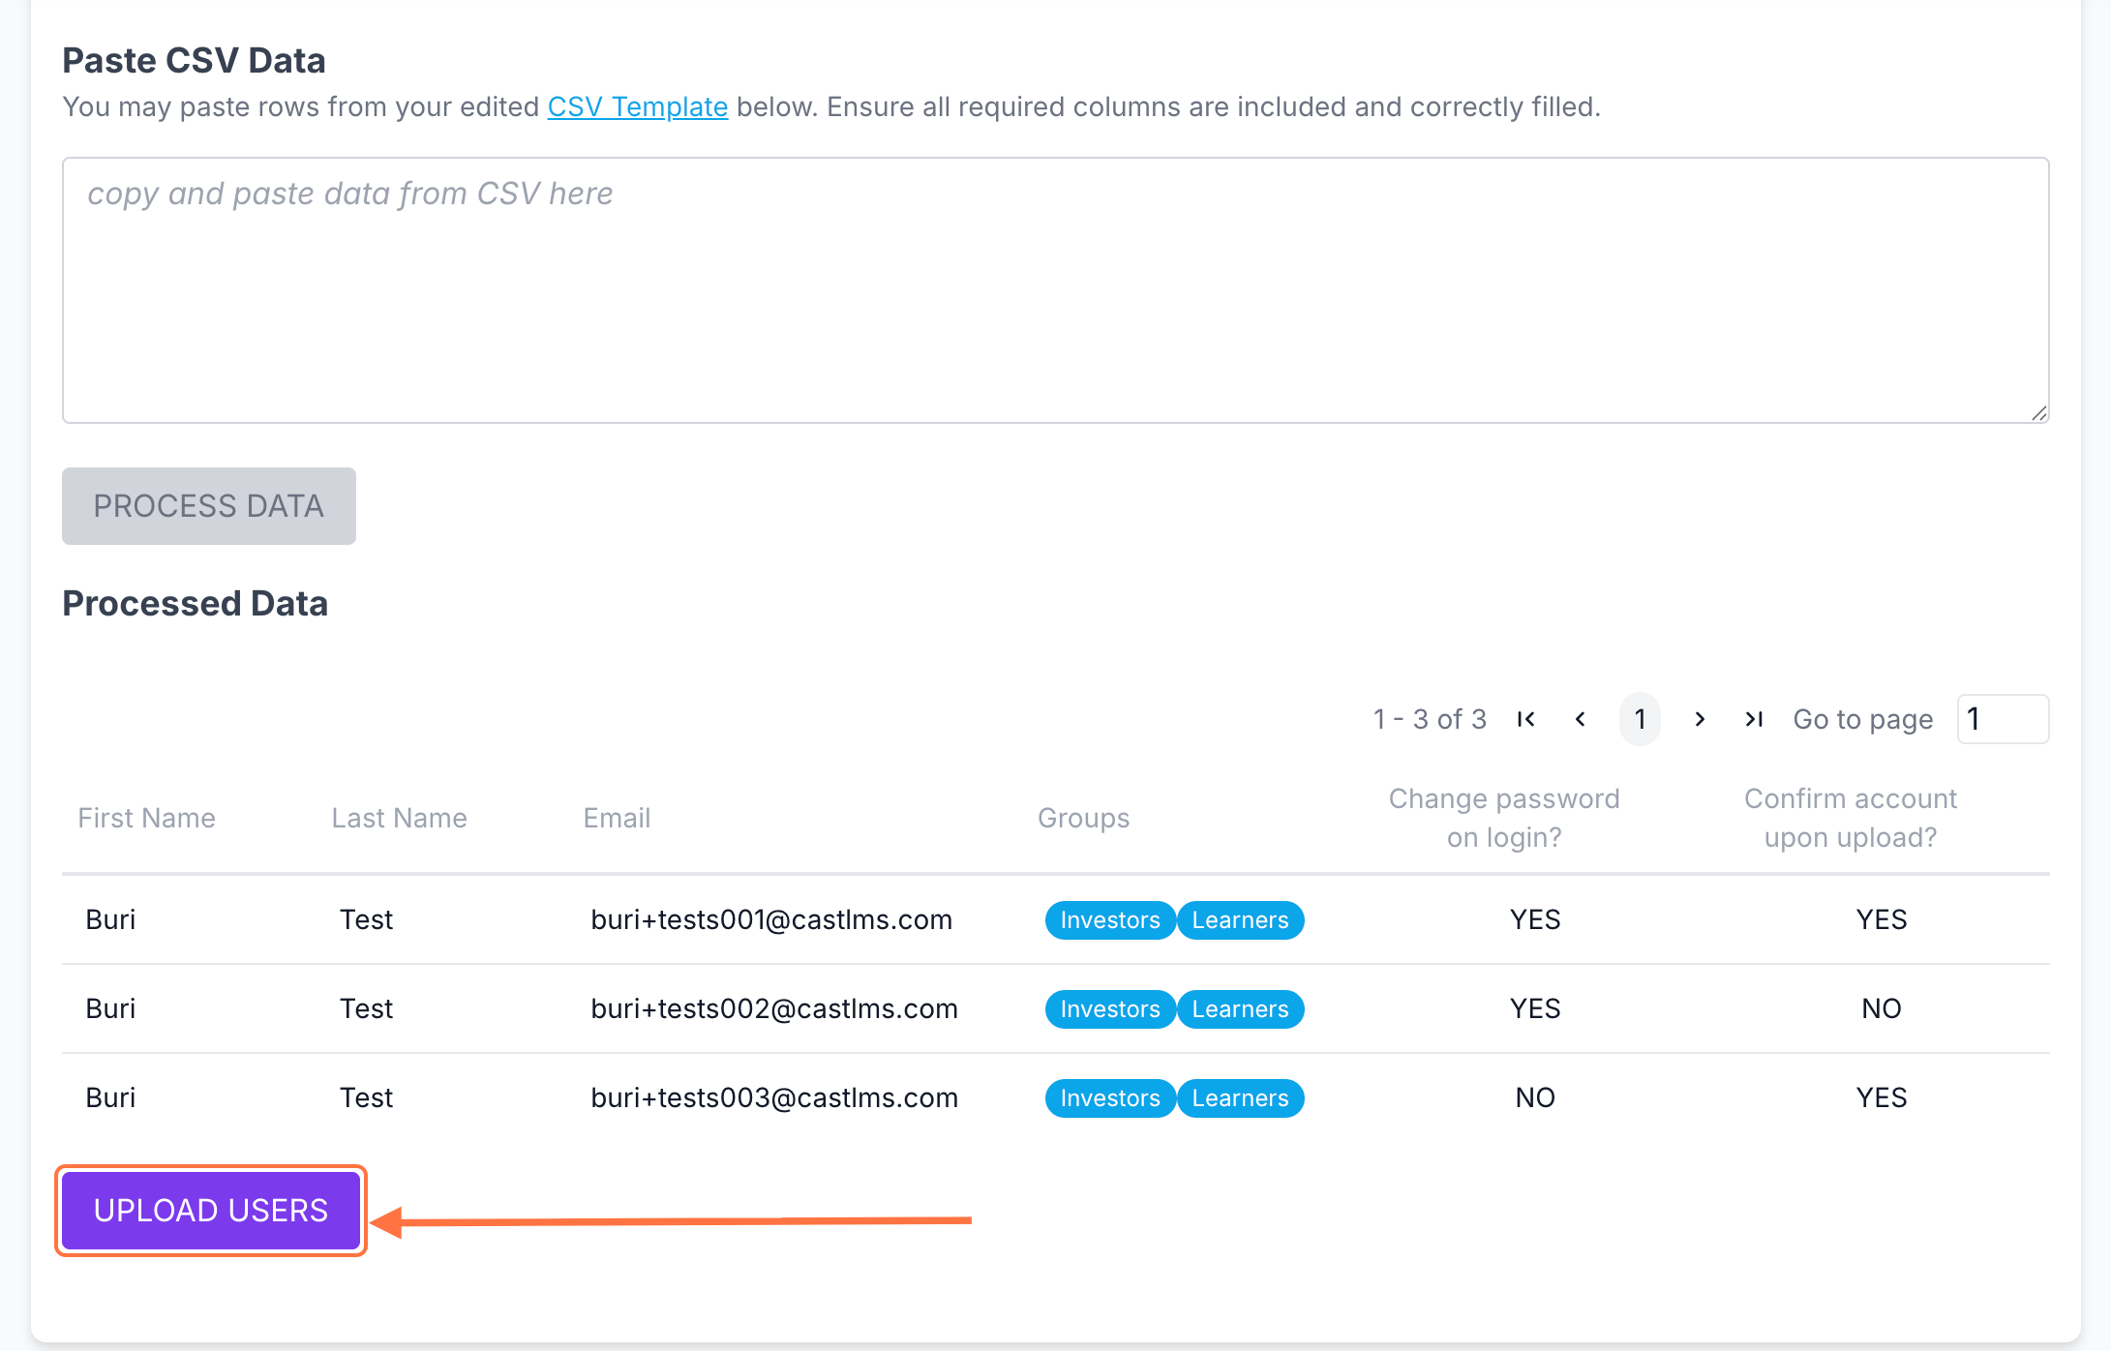Open the CSV Template link
This screenshot has width=2111, height=1351.
[x=637, y=106]
